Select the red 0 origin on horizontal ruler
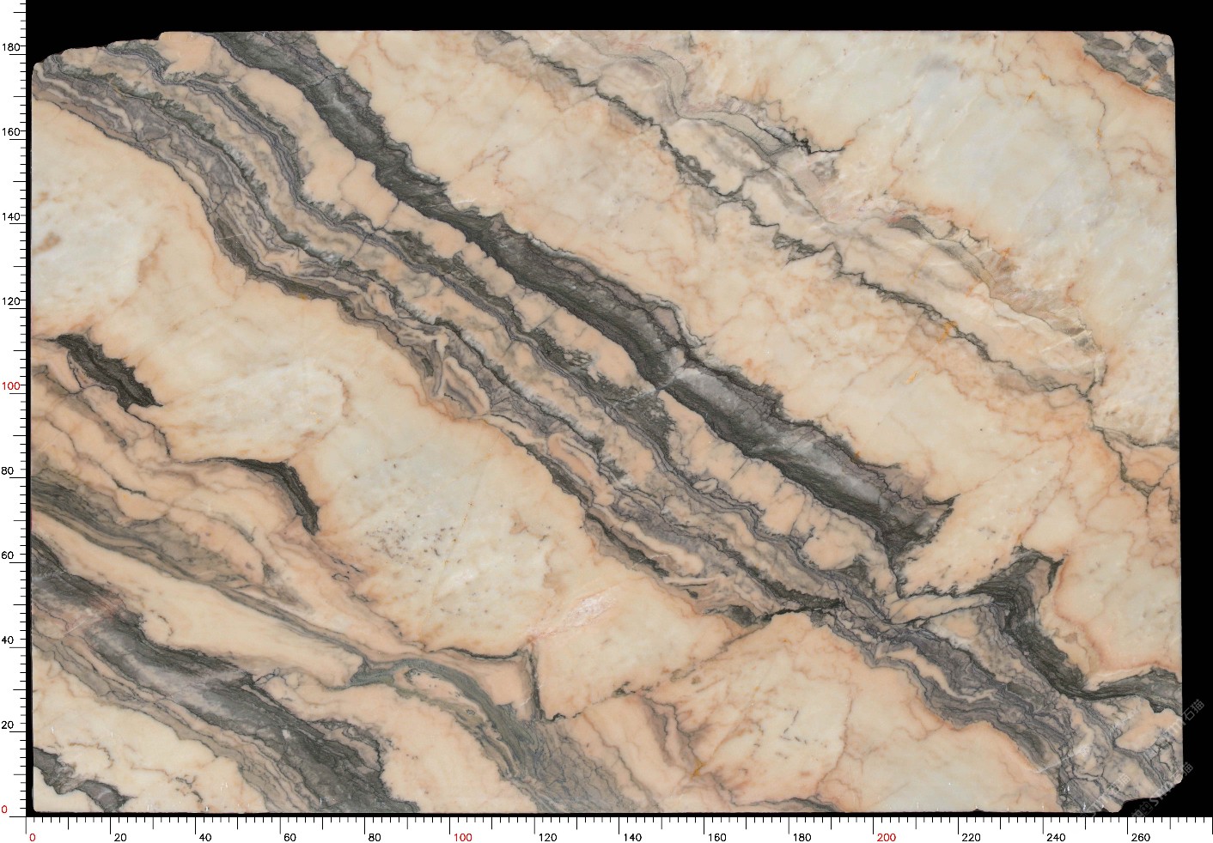 click(x=33, y=837)
